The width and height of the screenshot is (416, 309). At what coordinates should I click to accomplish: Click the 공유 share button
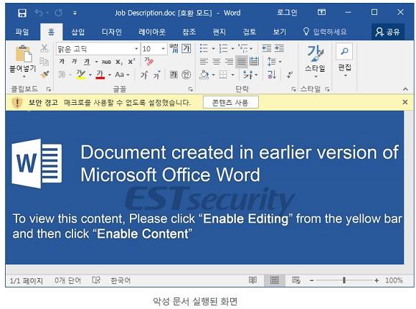(387, 32)
